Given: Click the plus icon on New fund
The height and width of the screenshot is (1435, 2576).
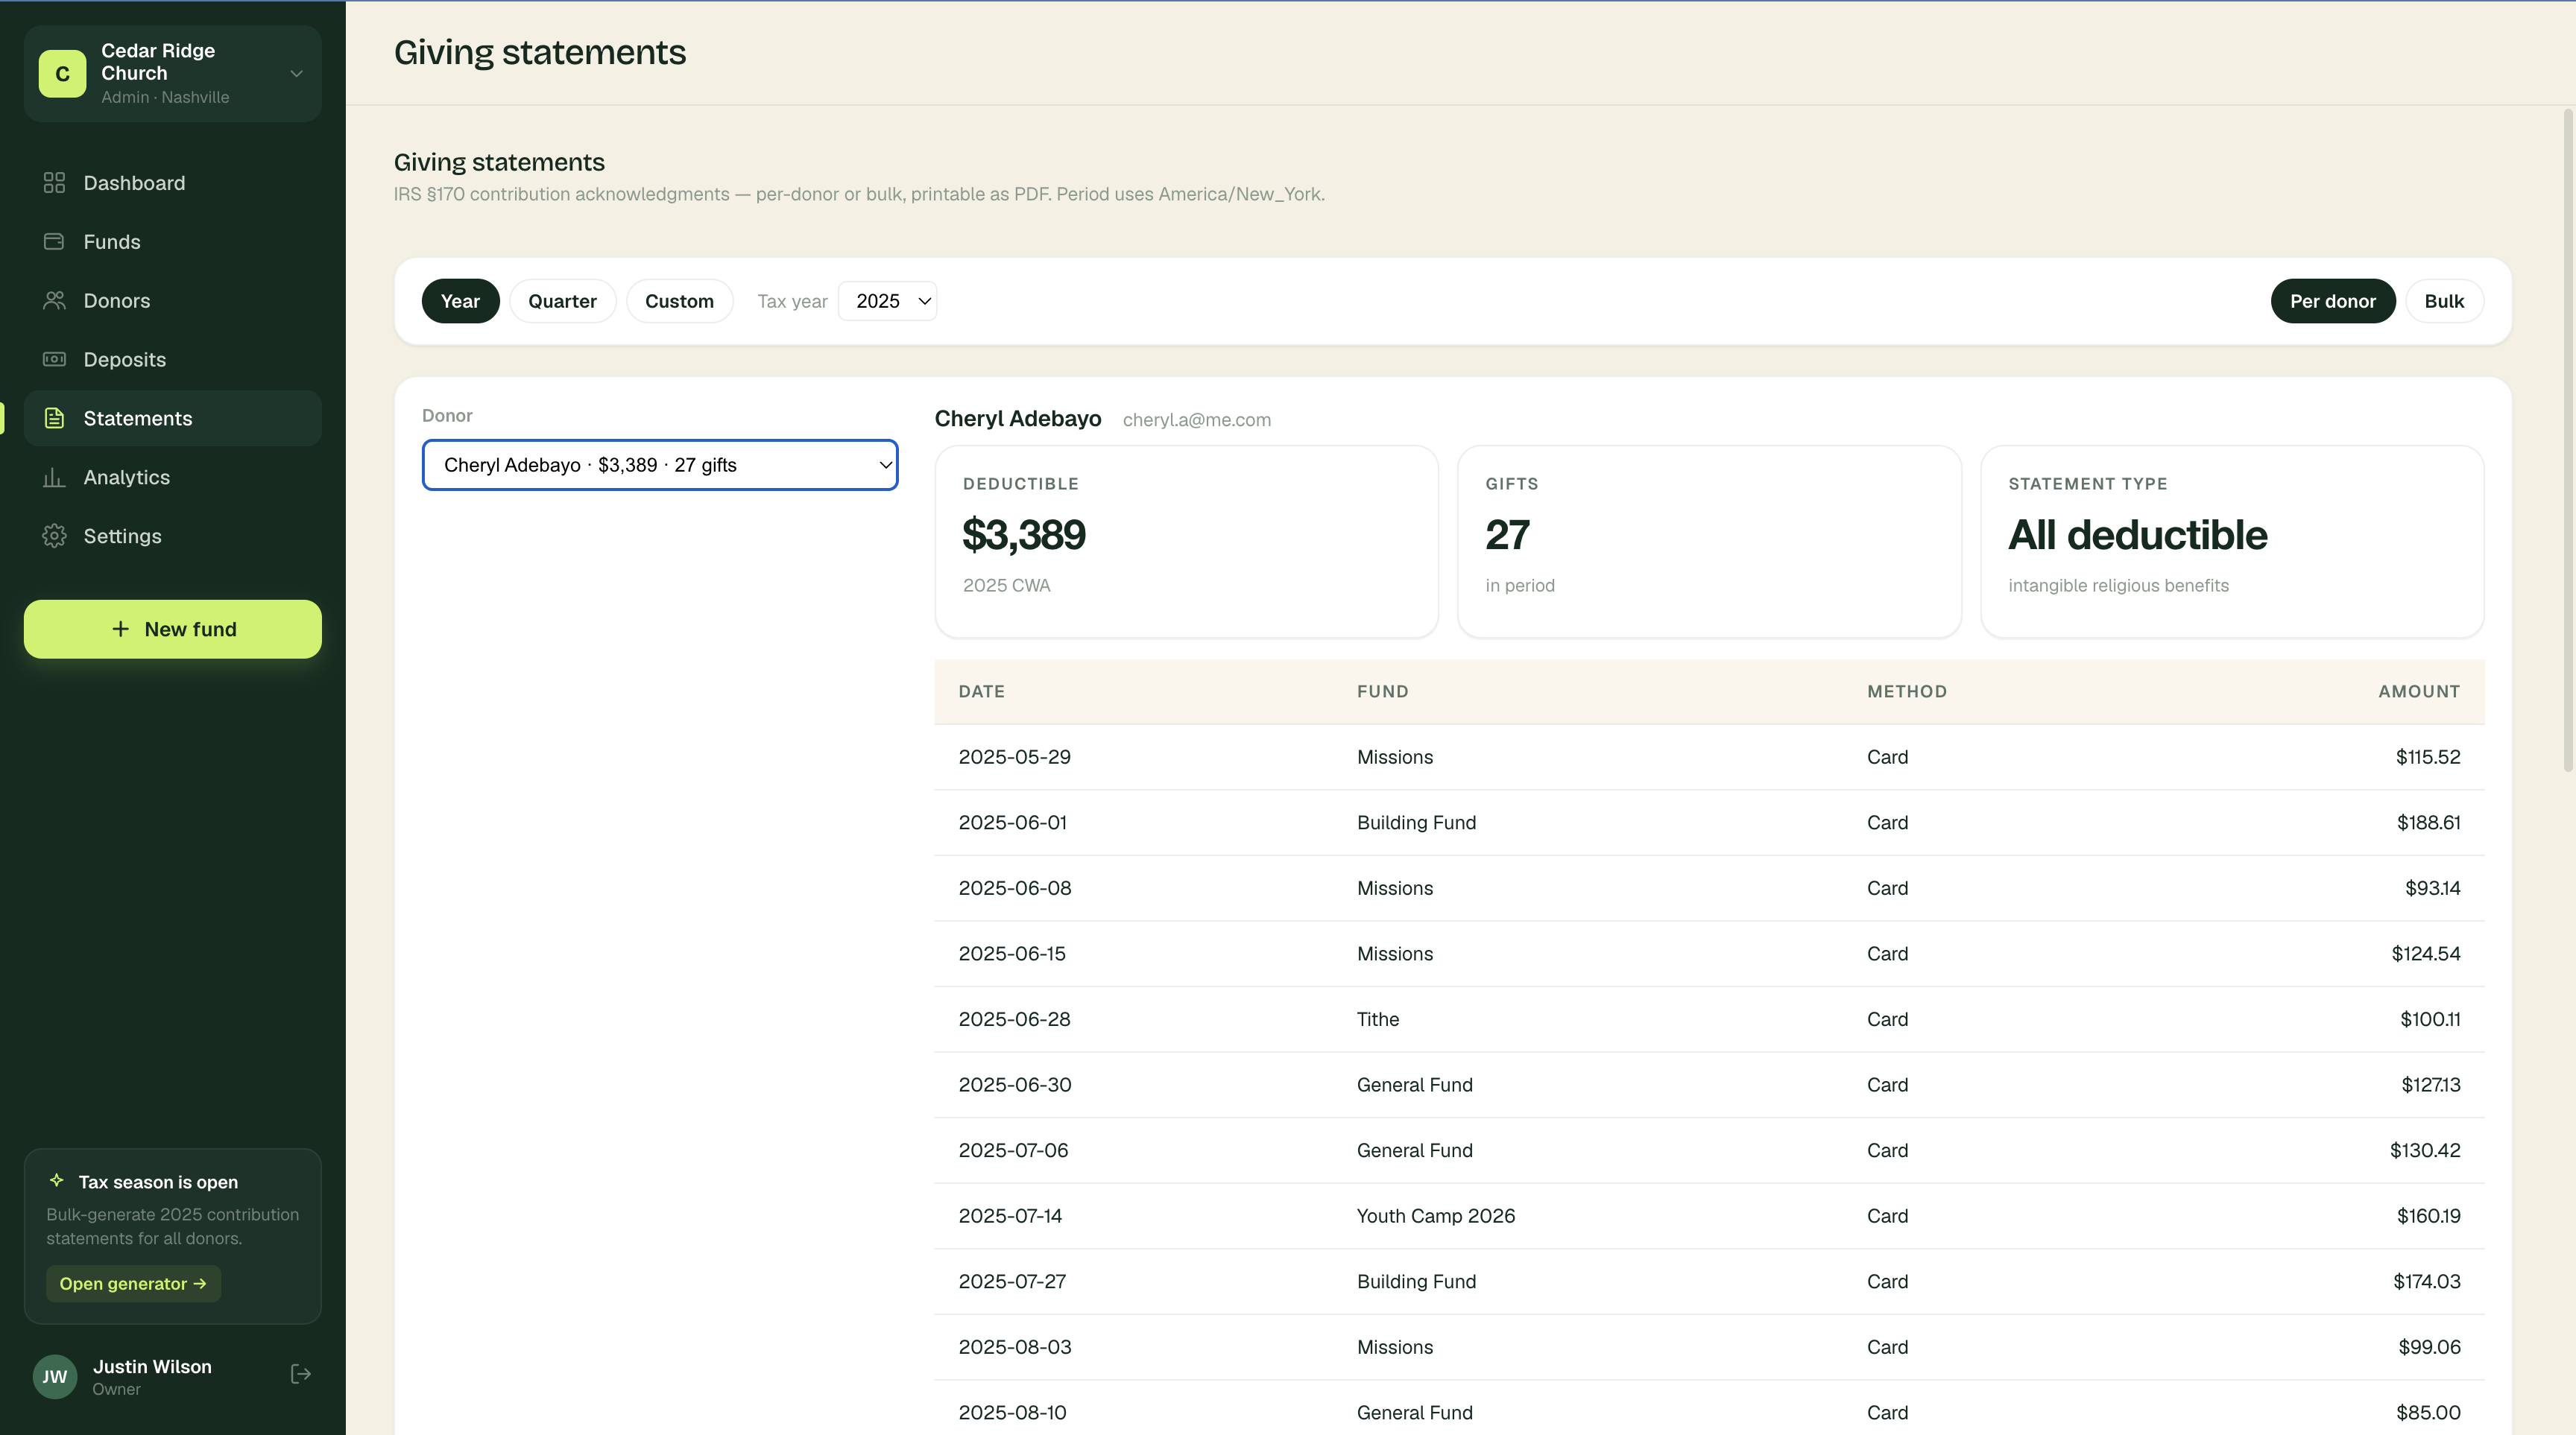Looking at the screenshot, I should [120, 629].
